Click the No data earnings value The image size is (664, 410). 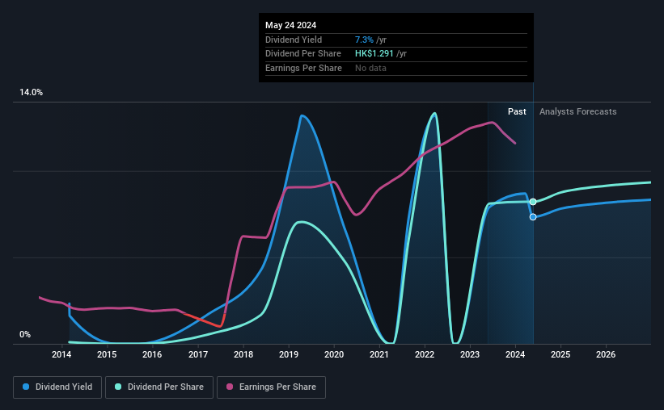point(370,68)
